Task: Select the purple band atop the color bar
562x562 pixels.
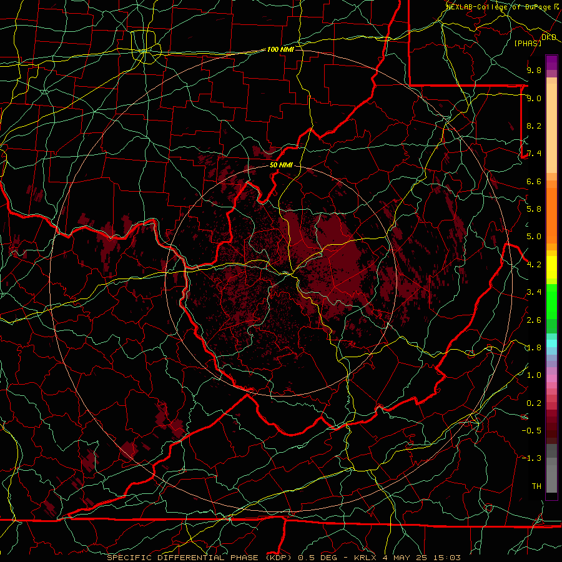Action: coord(551,62)
